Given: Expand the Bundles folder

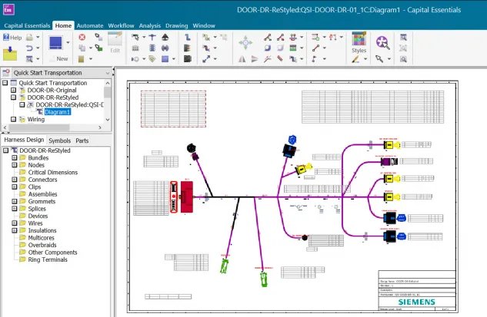Looking at the screenshot, I should click(x=15, y=157).
